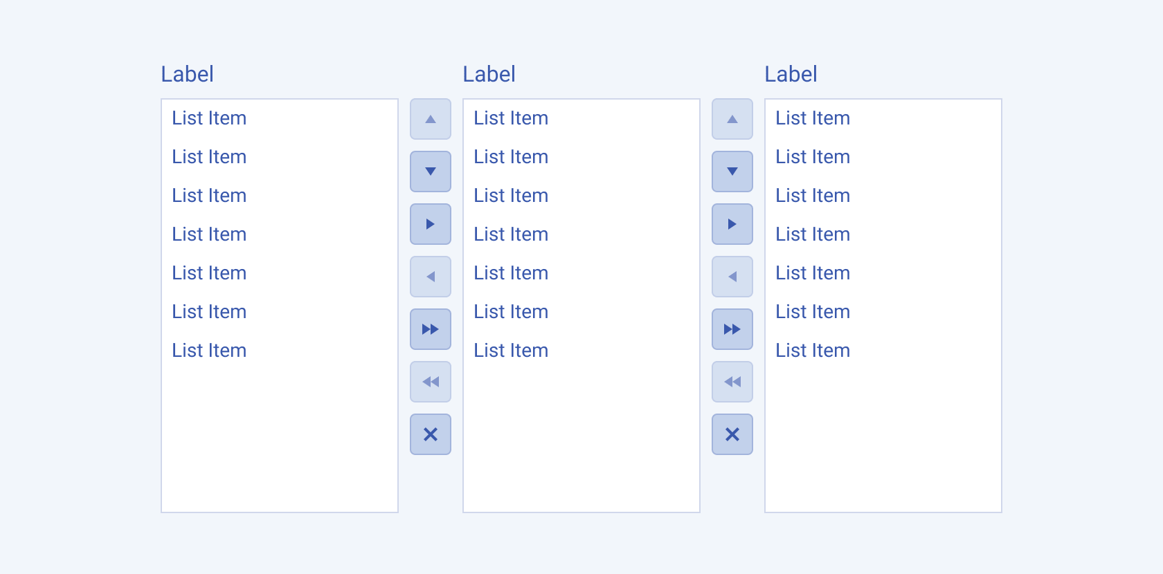The image size is (1163, 574).
Task: Select the last List Item in the middle list
Action: [511, 351]
